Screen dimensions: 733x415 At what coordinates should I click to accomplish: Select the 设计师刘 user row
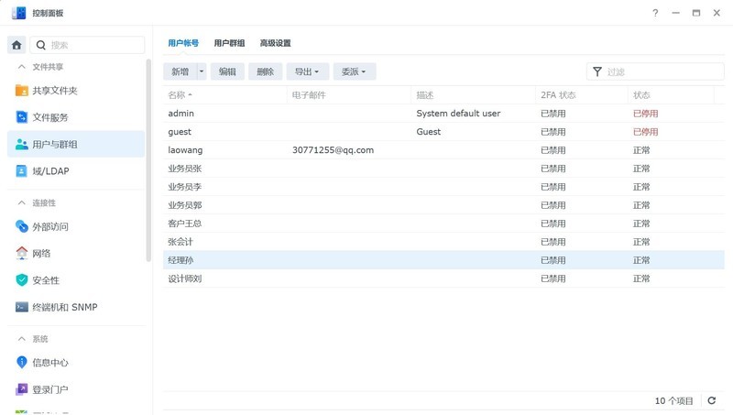443,278
